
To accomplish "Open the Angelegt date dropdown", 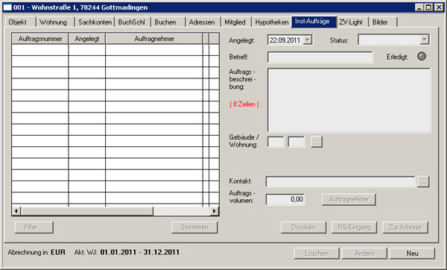I will pyautogui.click(x=307, y=40).
